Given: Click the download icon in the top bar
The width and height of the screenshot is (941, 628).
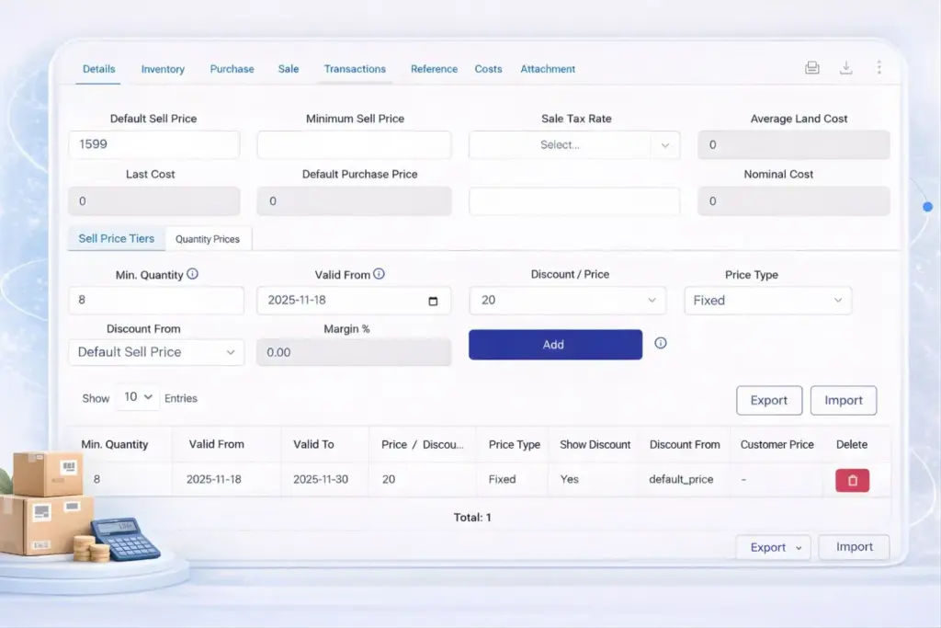Looking at the screenshot, I should (x=845, y=68).
